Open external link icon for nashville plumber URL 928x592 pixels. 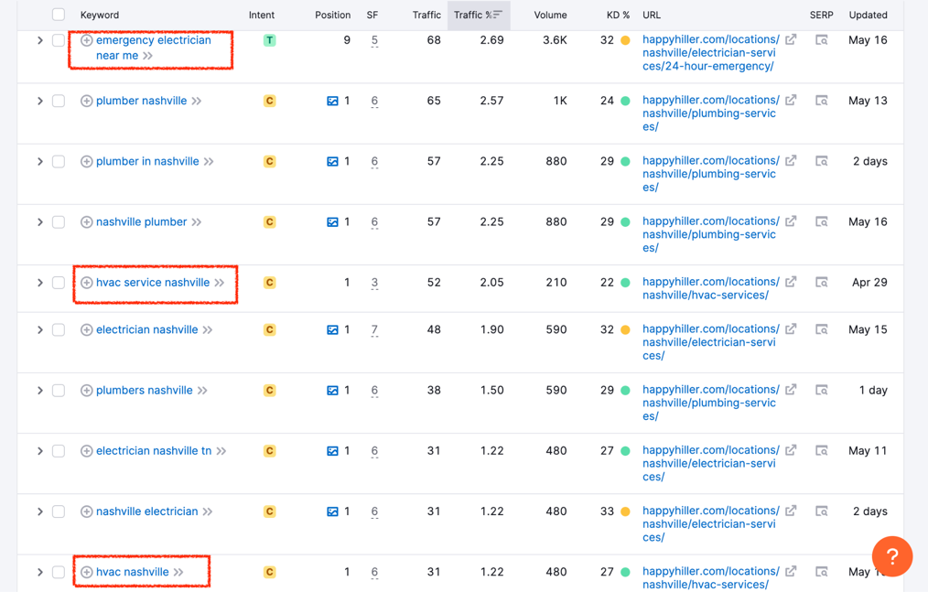pos(791,221)
